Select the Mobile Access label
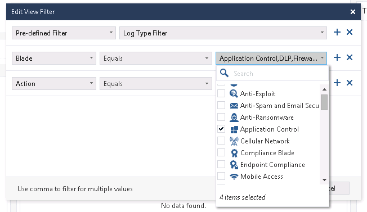Screen dimensions: 367x212 click(262, 177)
